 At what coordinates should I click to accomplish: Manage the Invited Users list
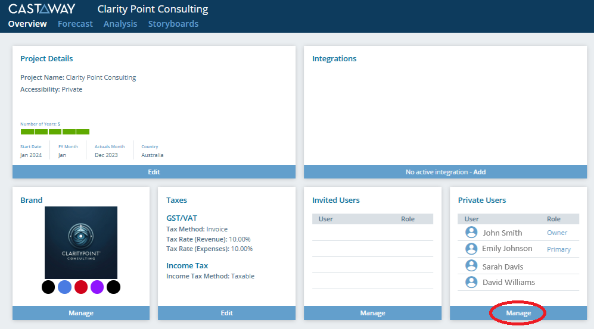(372, 313)
